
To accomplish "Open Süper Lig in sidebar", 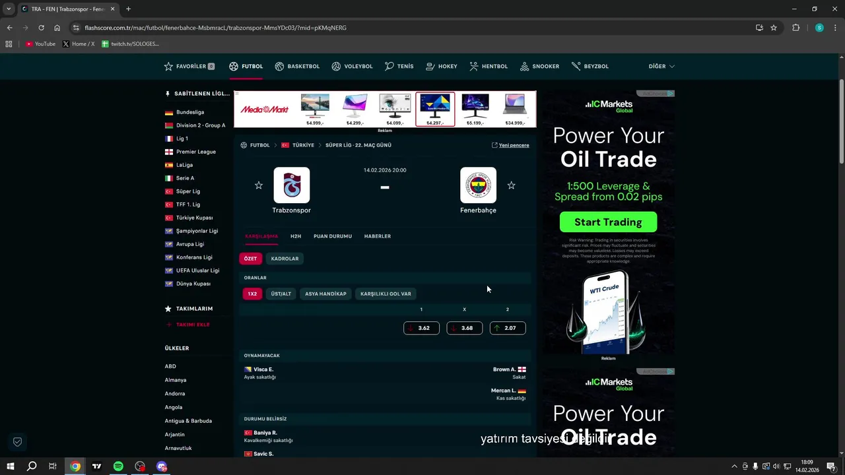I will [x=188, y=191].
